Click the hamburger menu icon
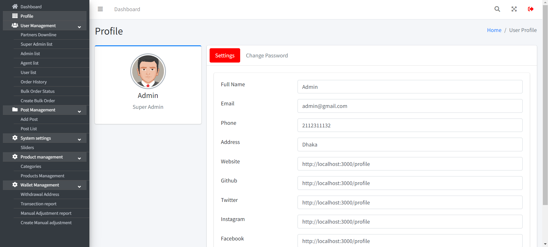 point(100,9)
